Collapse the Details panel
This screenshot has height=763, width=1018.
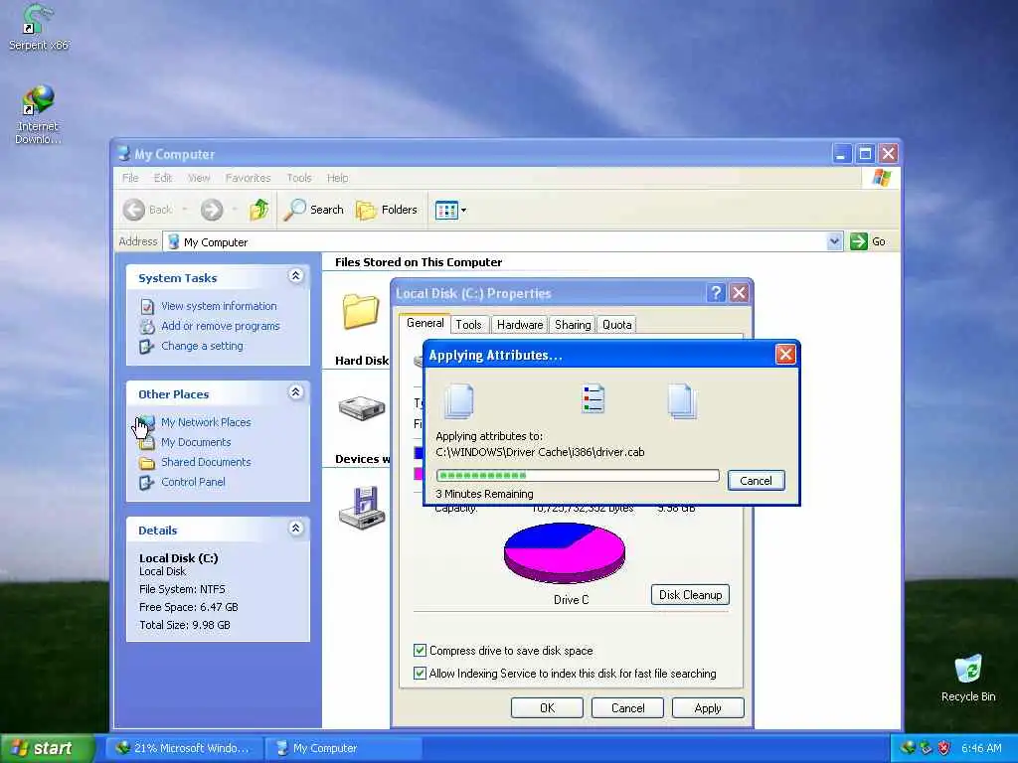click(295, 529)
